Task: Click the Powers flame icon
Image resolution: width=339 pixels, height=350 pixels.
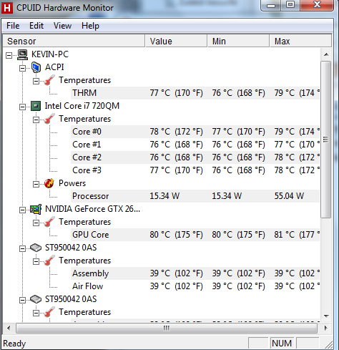Action: point(49,183)
